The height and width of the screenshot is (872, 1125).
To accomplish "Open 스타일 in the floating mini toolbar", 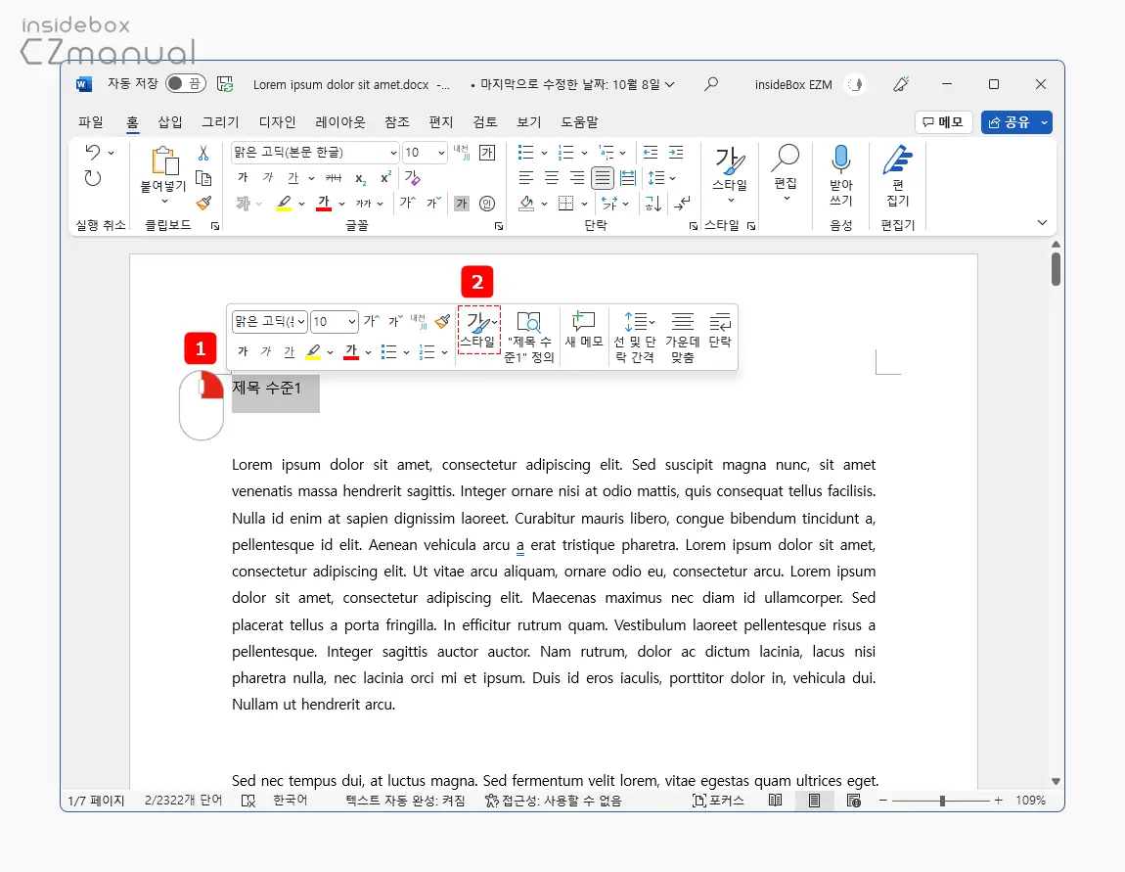I will pyautogui.click(x=478, y=329).
